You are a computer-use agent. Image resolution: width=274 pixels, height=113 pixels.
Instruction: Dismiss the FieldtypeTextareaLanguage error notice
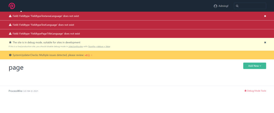265,16
